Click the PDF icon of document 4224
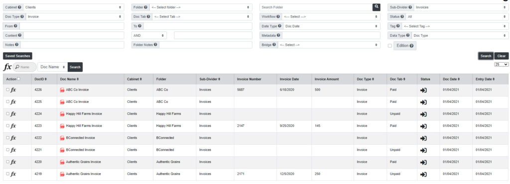 pos(62,114)
